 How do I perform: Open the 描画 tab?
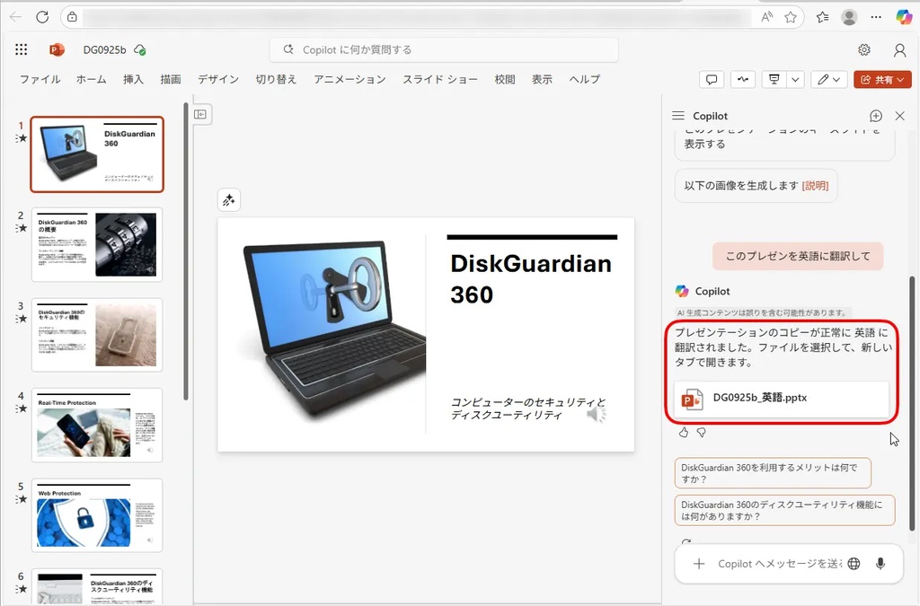coord(171,79)
